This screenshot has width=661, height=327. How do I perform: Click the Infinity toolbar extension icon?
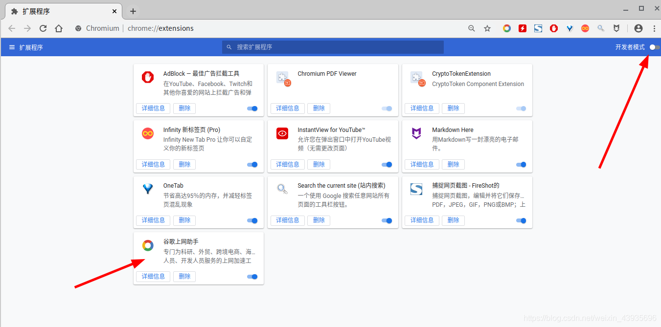click(585, 28)
